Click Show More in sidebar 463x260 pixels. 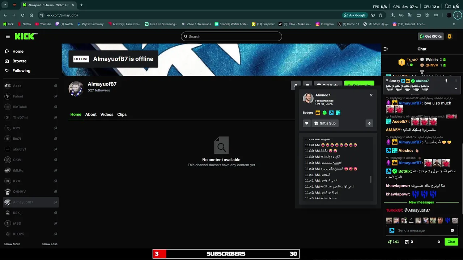[x=12, y=244]
